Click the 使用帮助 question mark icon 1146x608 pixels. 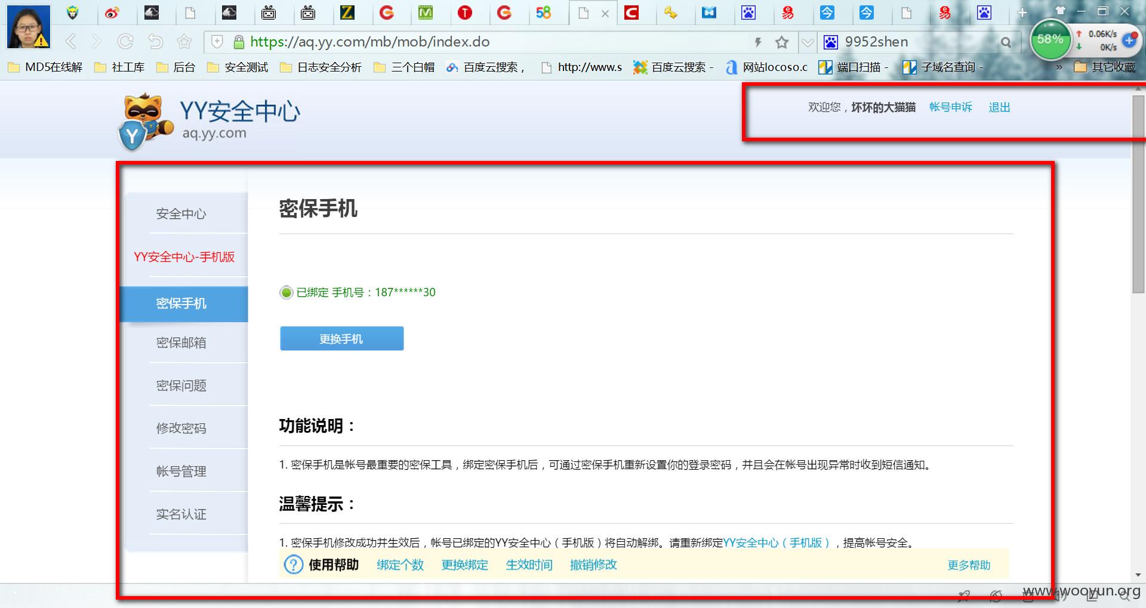(x=293, y=564)
